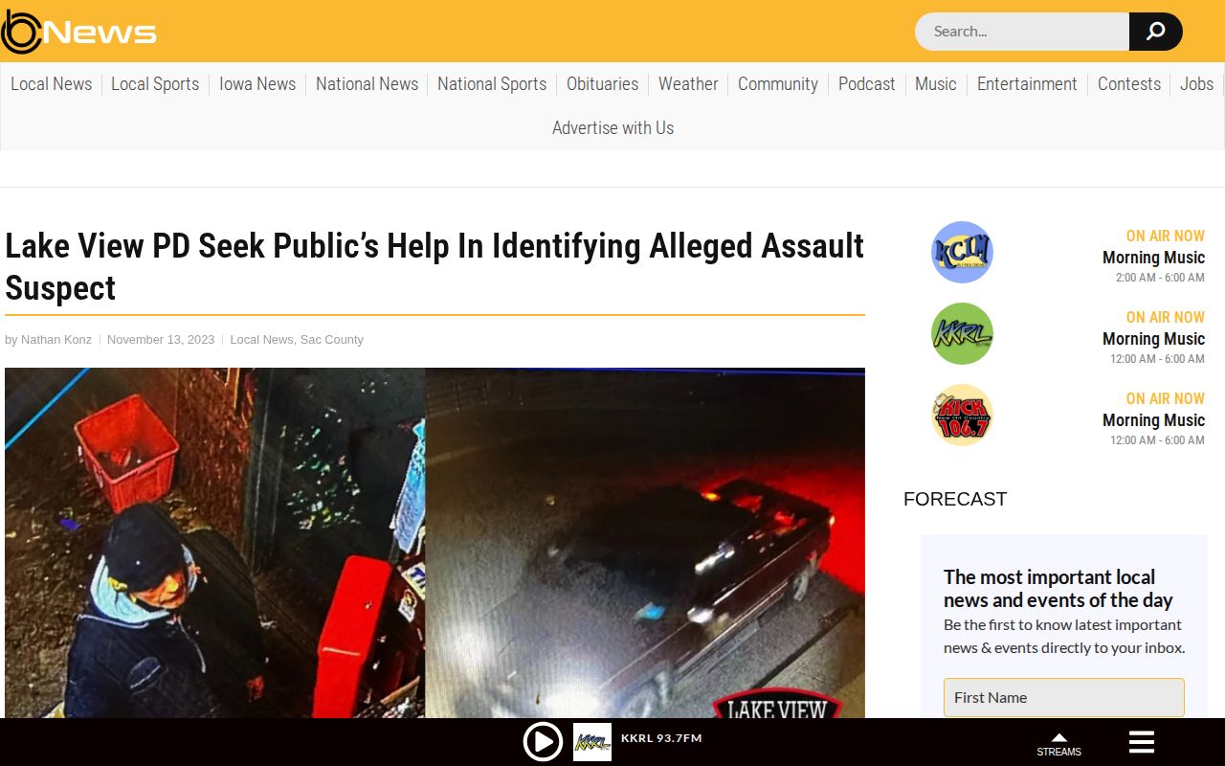Click the KICK 106.7 station logo
Screen dimensions: 1225x766
[962, 415]
